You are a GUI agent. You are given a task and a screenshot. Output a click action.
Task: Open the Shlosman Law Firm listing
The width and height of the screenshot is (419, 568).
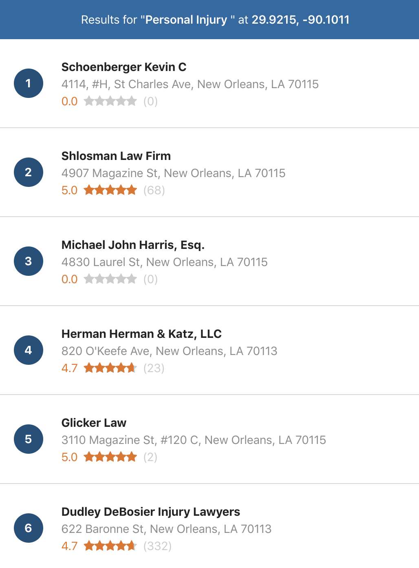coord(209,172)
